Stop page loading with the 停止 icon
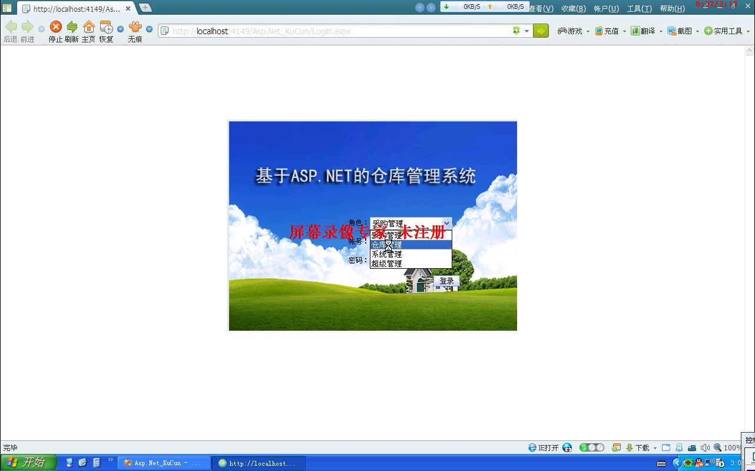The height and width of the screenshot is (471, 755). (x=55, y=27)
